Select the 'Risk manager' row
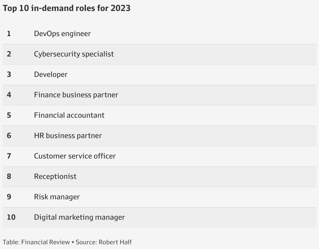The width and height of the screenshot is (319, 249). (x=160, y=197)
